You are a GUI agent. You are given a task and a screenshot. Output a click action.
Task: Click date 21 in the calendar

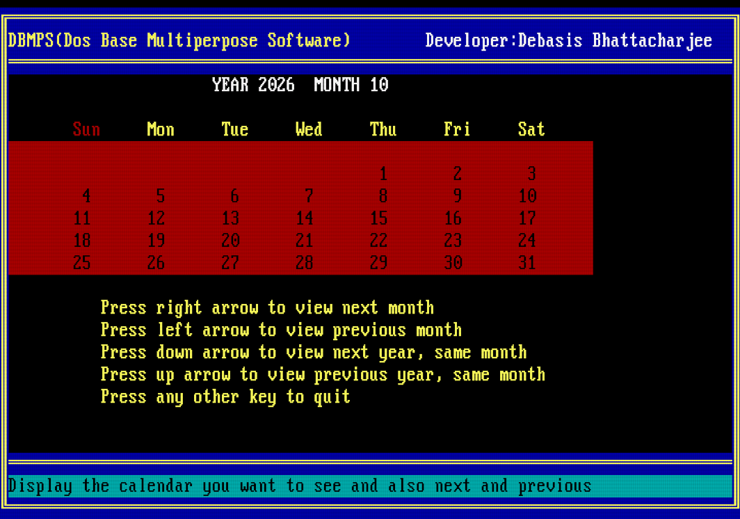click(305, 241)
